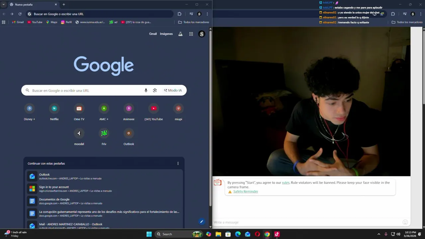Open the Friv shortcut
The image size is (425, 239).
104,137
